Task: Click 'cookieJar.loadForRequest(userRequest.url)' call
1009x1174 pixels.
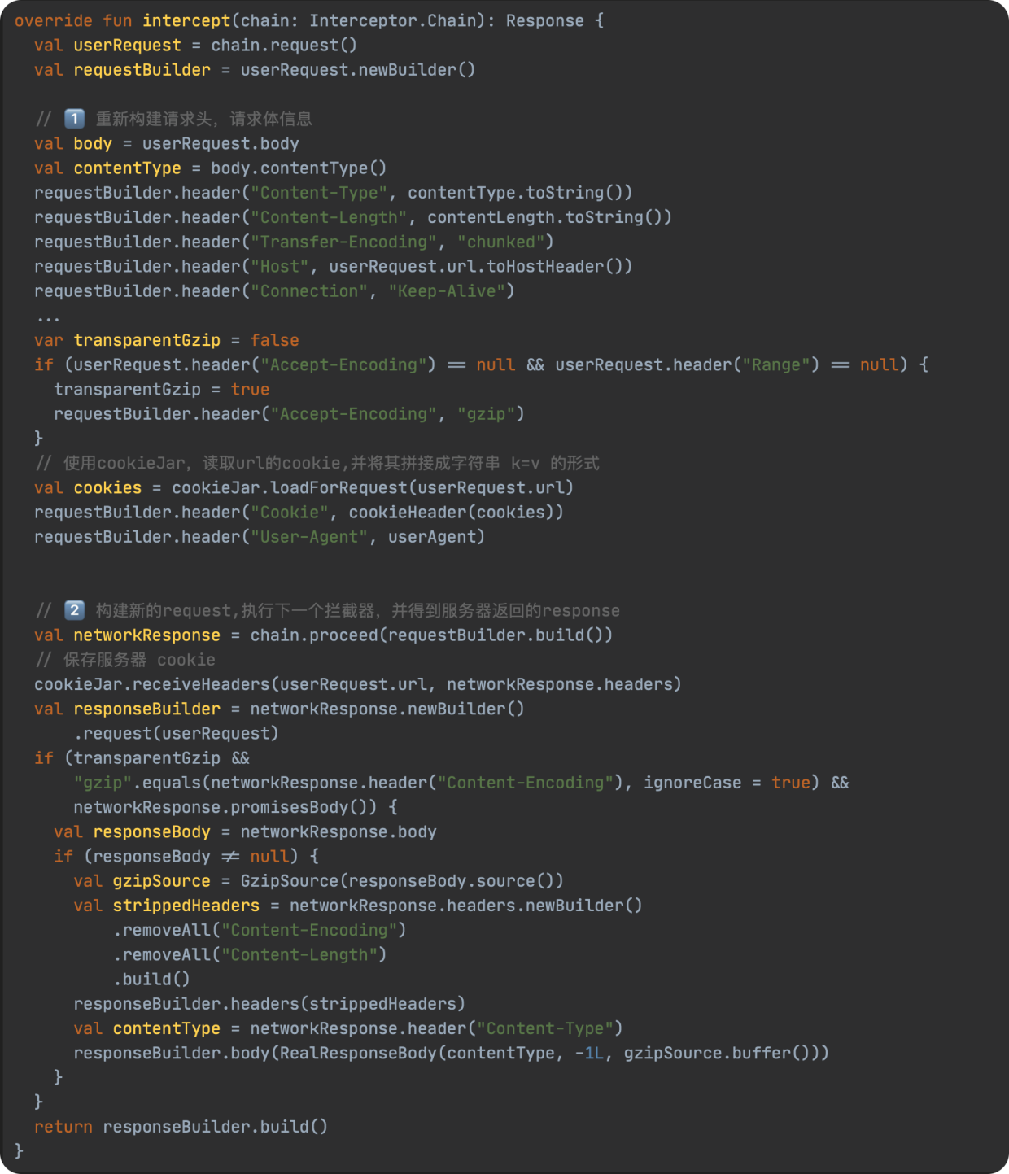Action: [x=373, y=487]
